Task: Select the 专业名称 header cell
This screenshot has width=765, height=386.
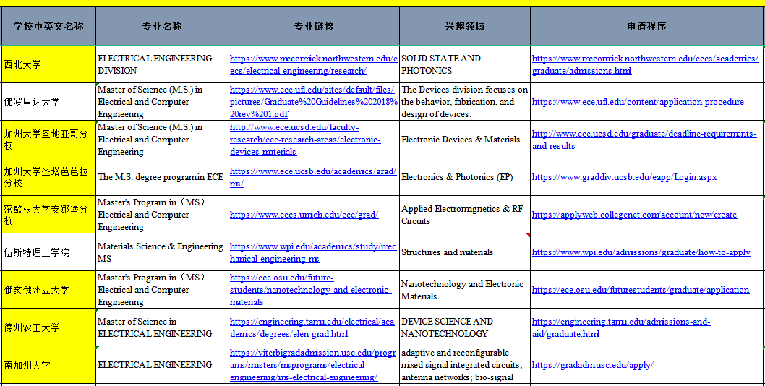Action: coord(162,26)
